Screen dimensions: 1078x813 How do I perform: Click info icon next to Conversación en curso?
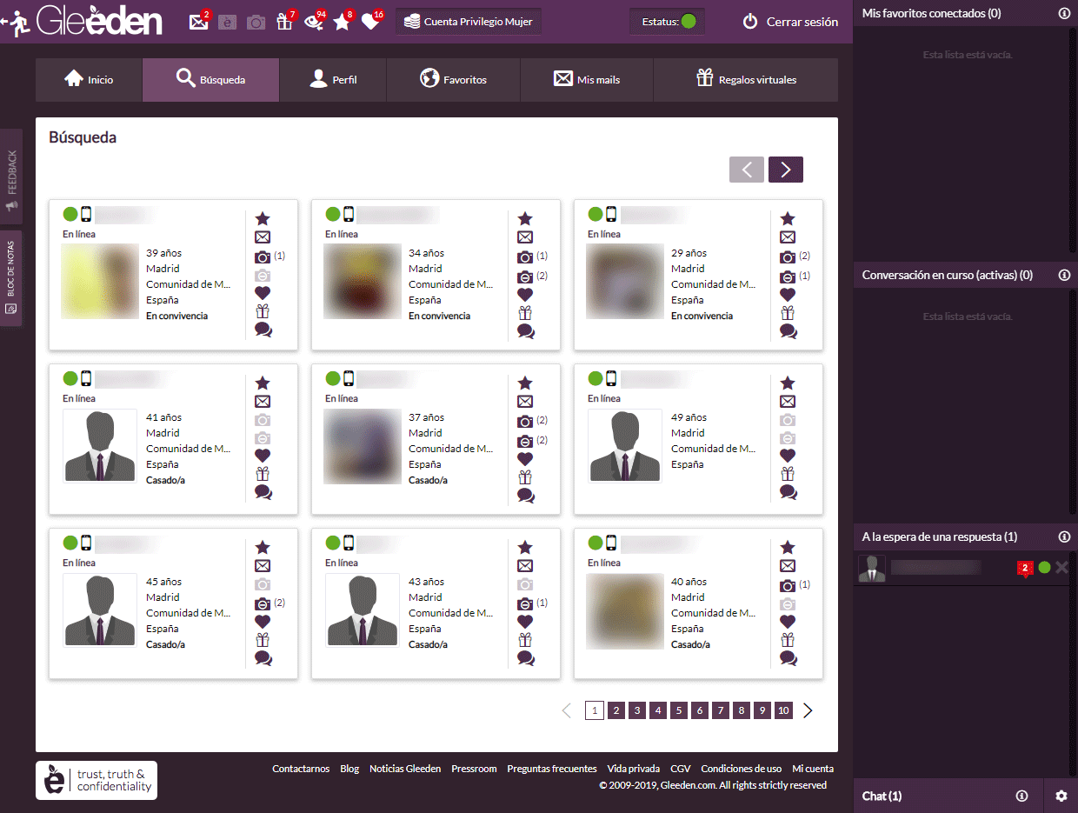1064,275
